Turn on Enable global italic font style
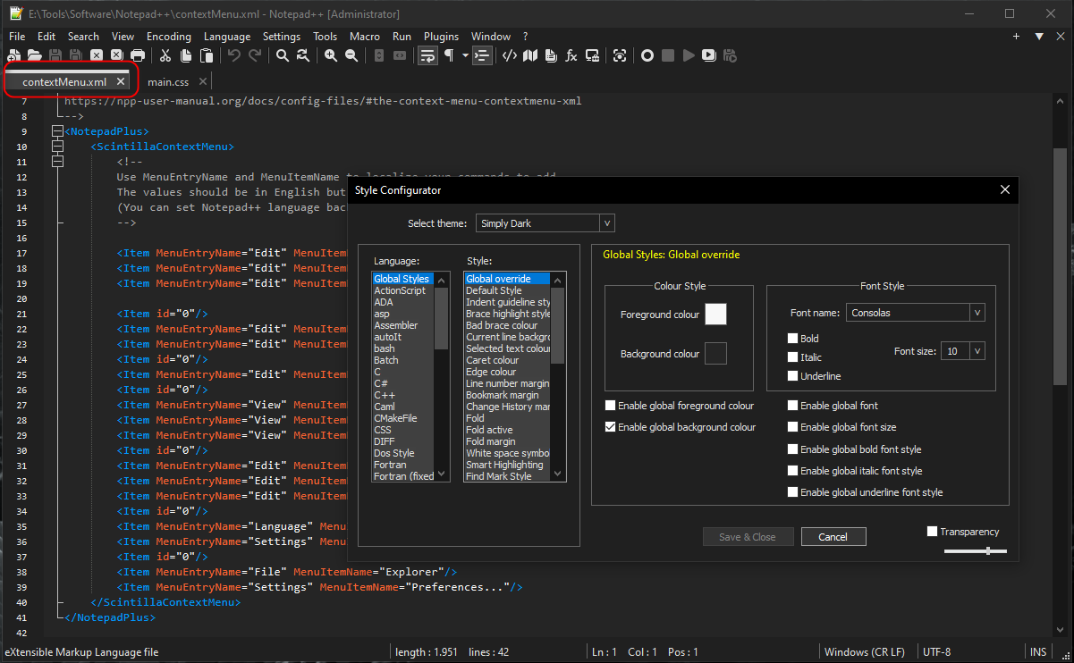 click(793, 471)
